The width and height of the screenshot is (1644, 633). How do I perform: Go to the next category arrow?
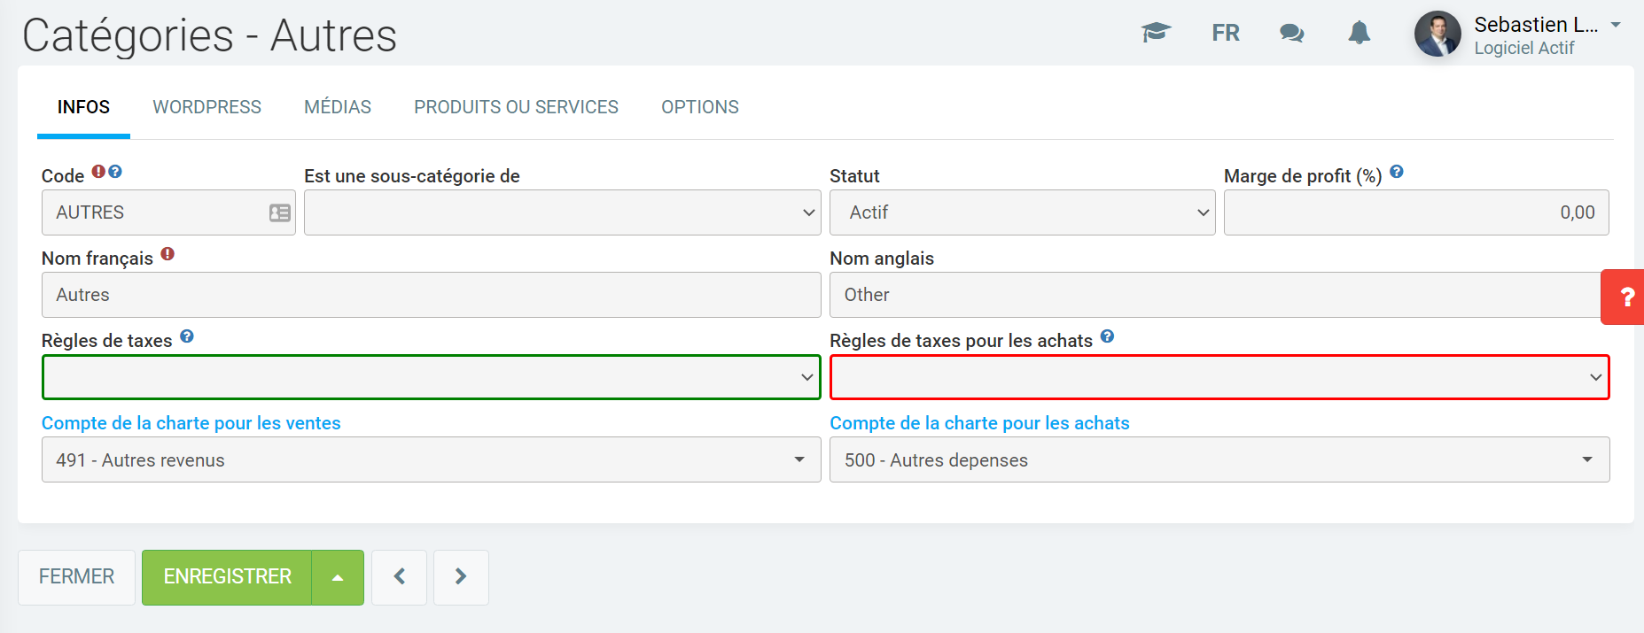coord(461,577)
